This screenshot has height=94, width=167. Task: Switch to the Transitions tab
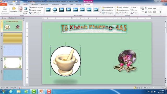34,4
